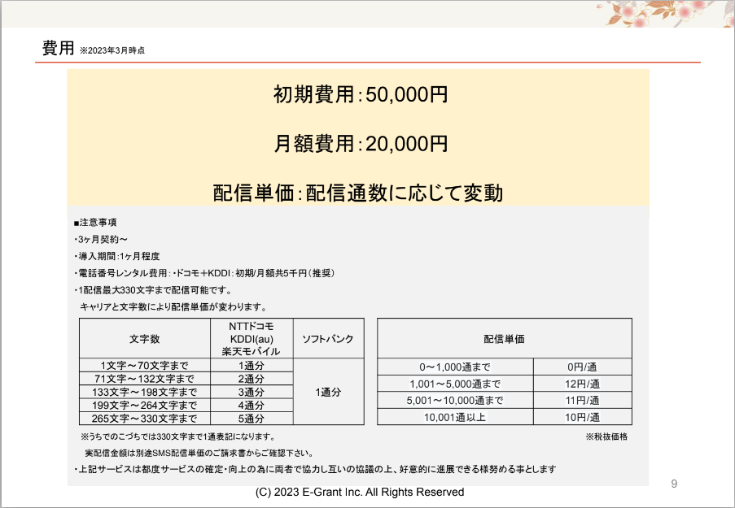Select the 文字数 table header cell

coord(144,338)
